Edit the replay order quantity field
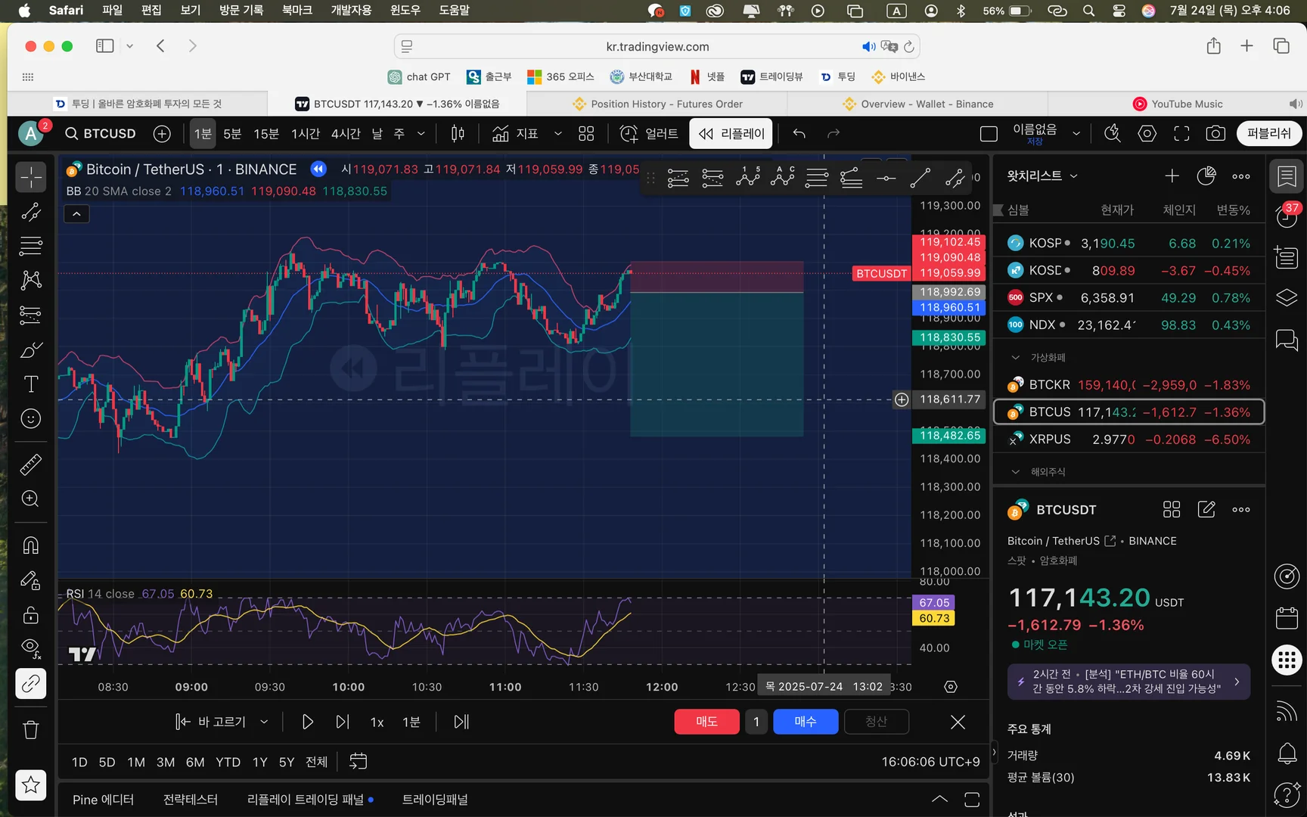This screenshot has width=1307, height=817. (x=756, y=722)
